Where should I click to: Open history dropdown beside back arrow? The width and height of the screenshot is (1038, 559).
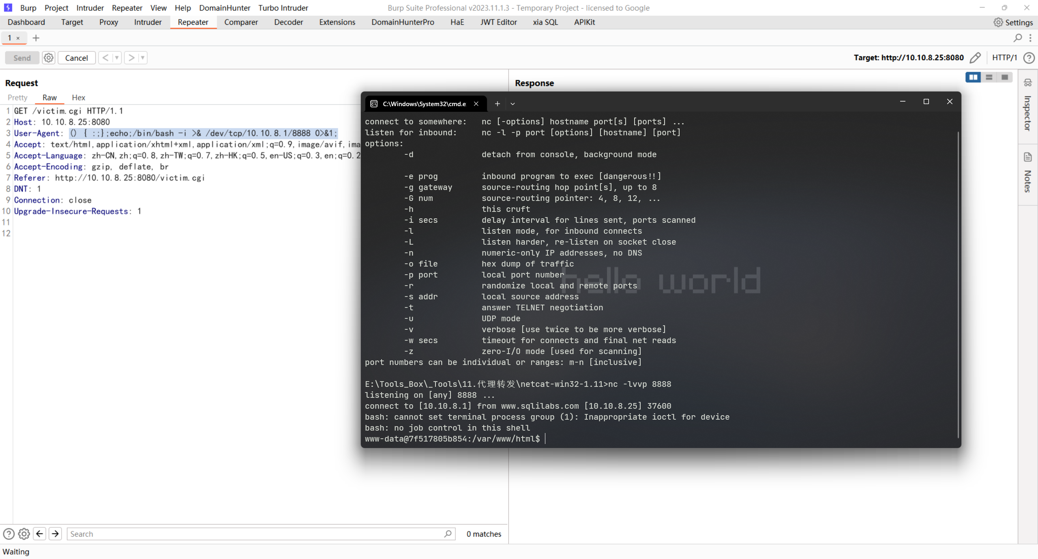click(x=117, y=58)
